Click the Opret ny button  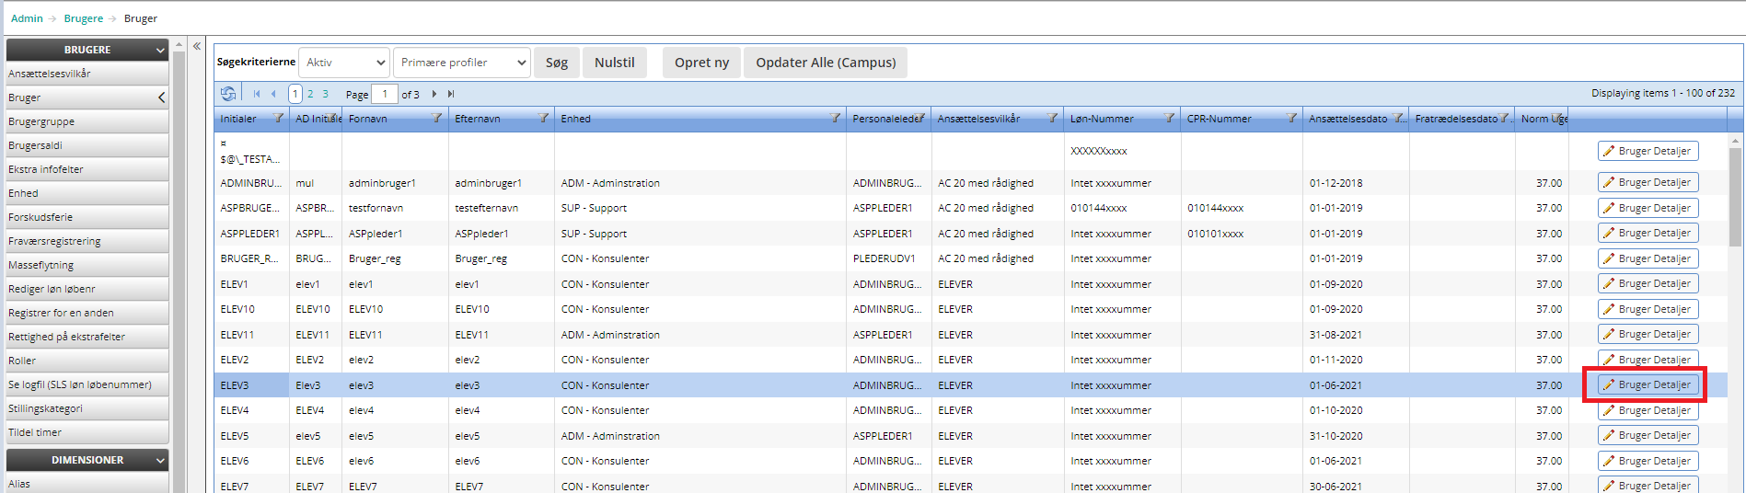(701, 63)
